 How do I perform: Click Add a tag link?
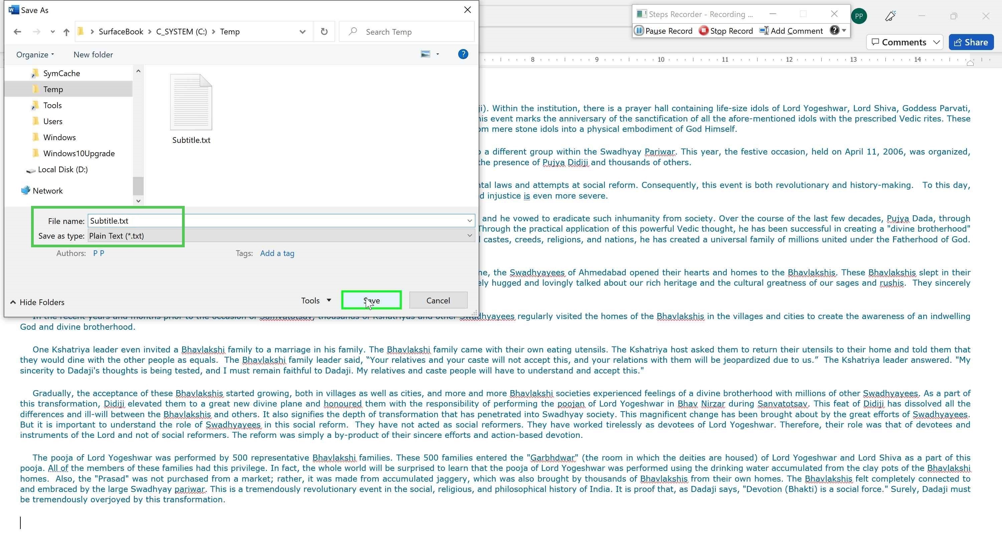(277, 253)
